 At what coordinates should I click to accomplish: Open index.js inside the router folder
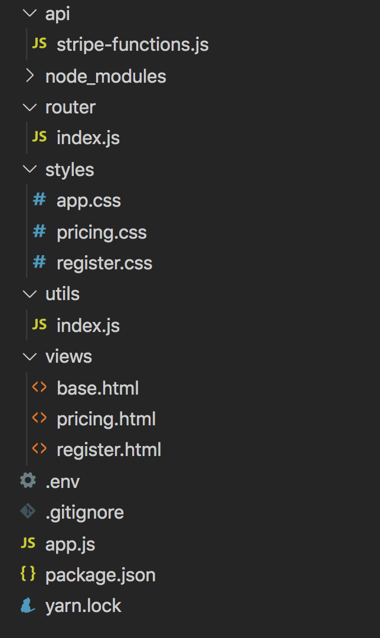(88, 138)
